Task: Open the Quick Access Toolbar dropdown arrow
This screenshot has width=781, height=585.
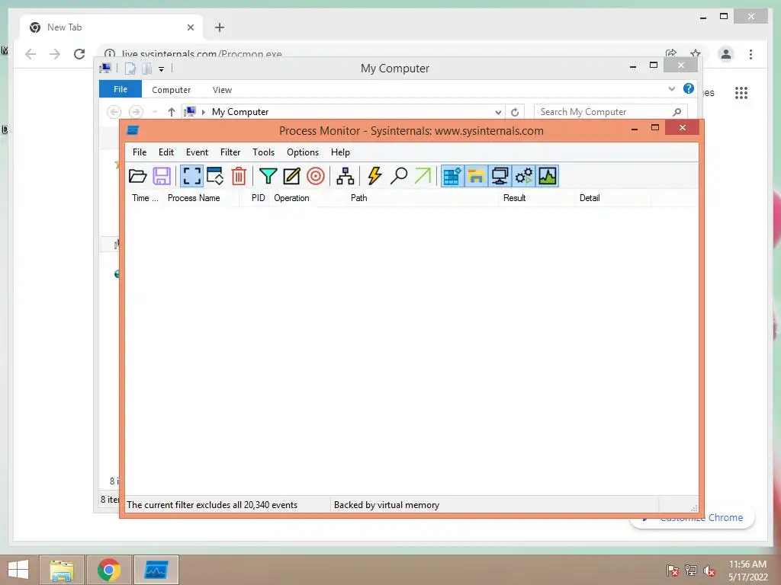Action: click(162, 69)
